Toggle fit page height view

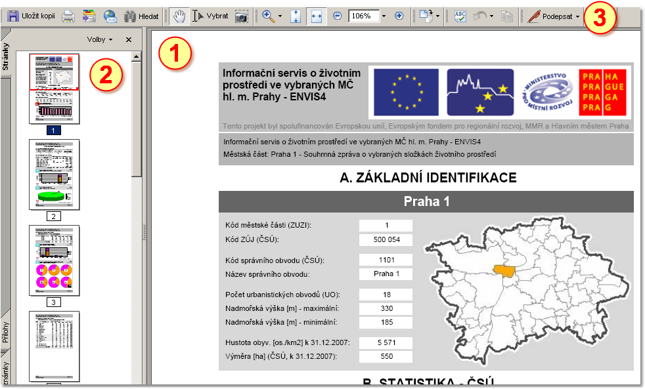(296, 16)
